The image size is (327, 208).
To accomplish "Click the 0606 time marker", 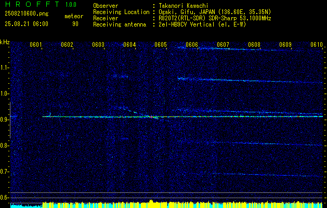I will tap(192, 44).
